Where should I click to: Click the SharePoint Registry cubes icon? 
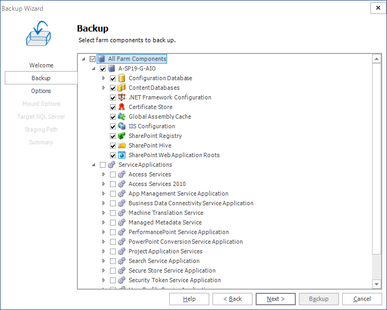click(122, 136)
